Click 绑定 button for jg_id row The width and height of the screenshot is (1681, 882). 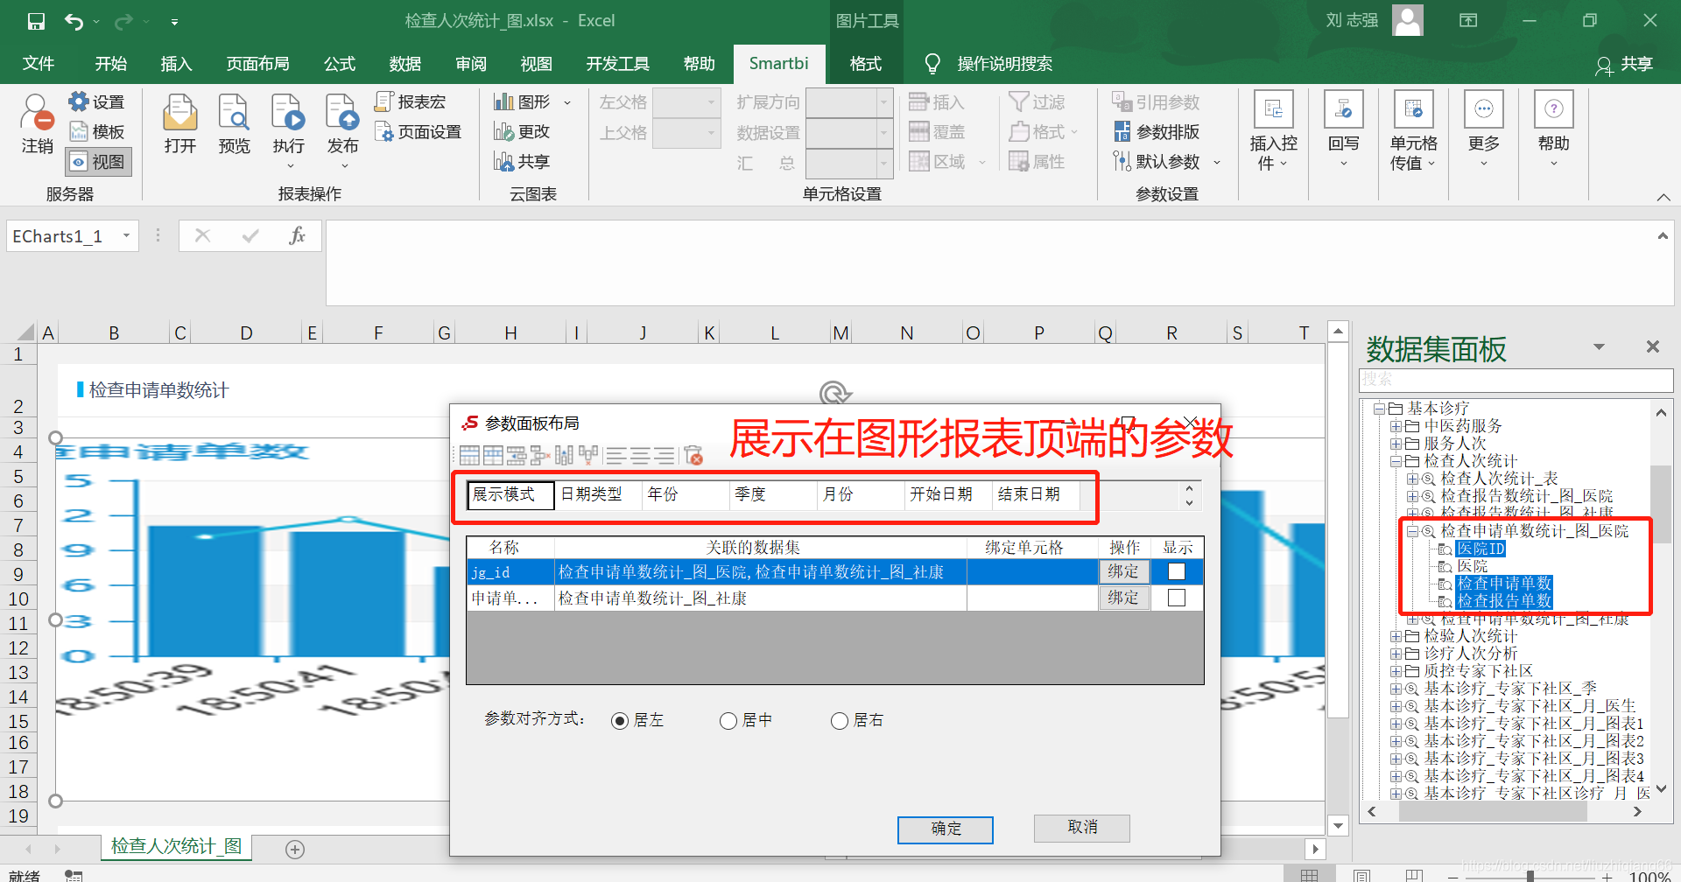pos(1123,571)
